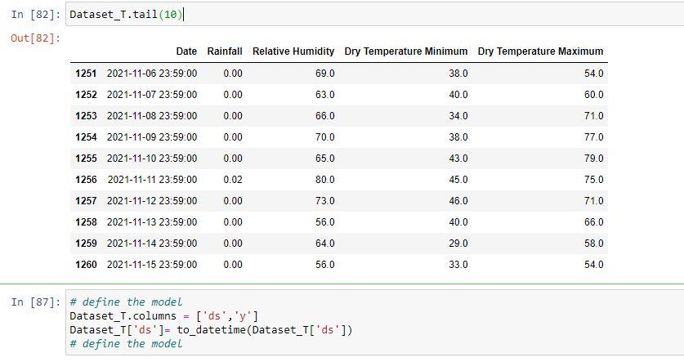
Task: Click the Dataset_T.tail(10) code cell
Action: (375, 15)
